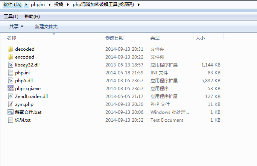The width and height of the screenshot is (257, 166).
Task: Click the 应用程序 type of php-cgi.exe
Action: (160, 89)
